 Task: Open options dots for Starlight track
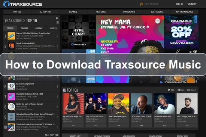tap(58, 97)
